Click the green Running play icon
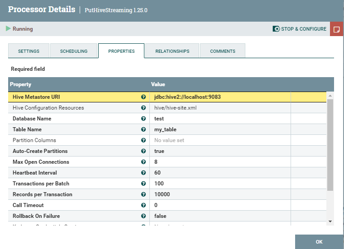The width and height of the screenshot is (344, 249). (x=8, y=28)
